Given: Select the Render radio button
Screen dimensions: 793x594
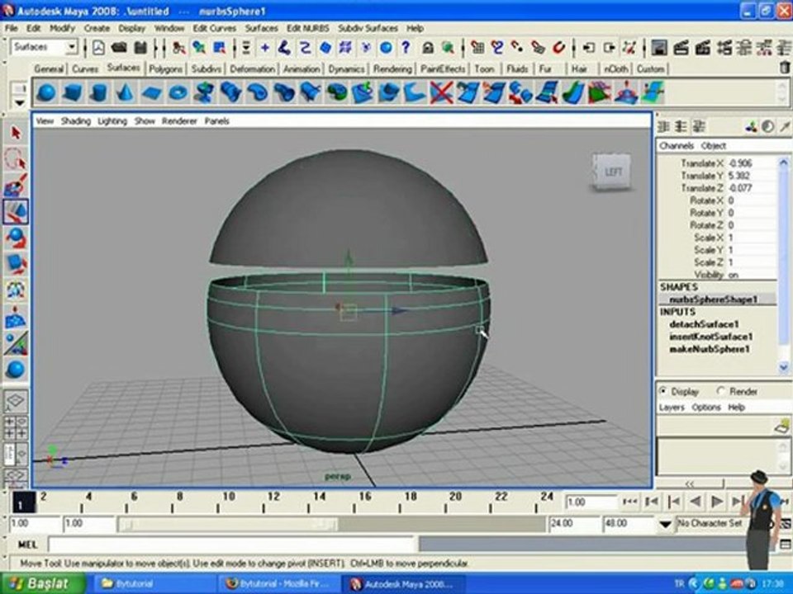Looking at the screenshot, I should click(x=721, y=391).
